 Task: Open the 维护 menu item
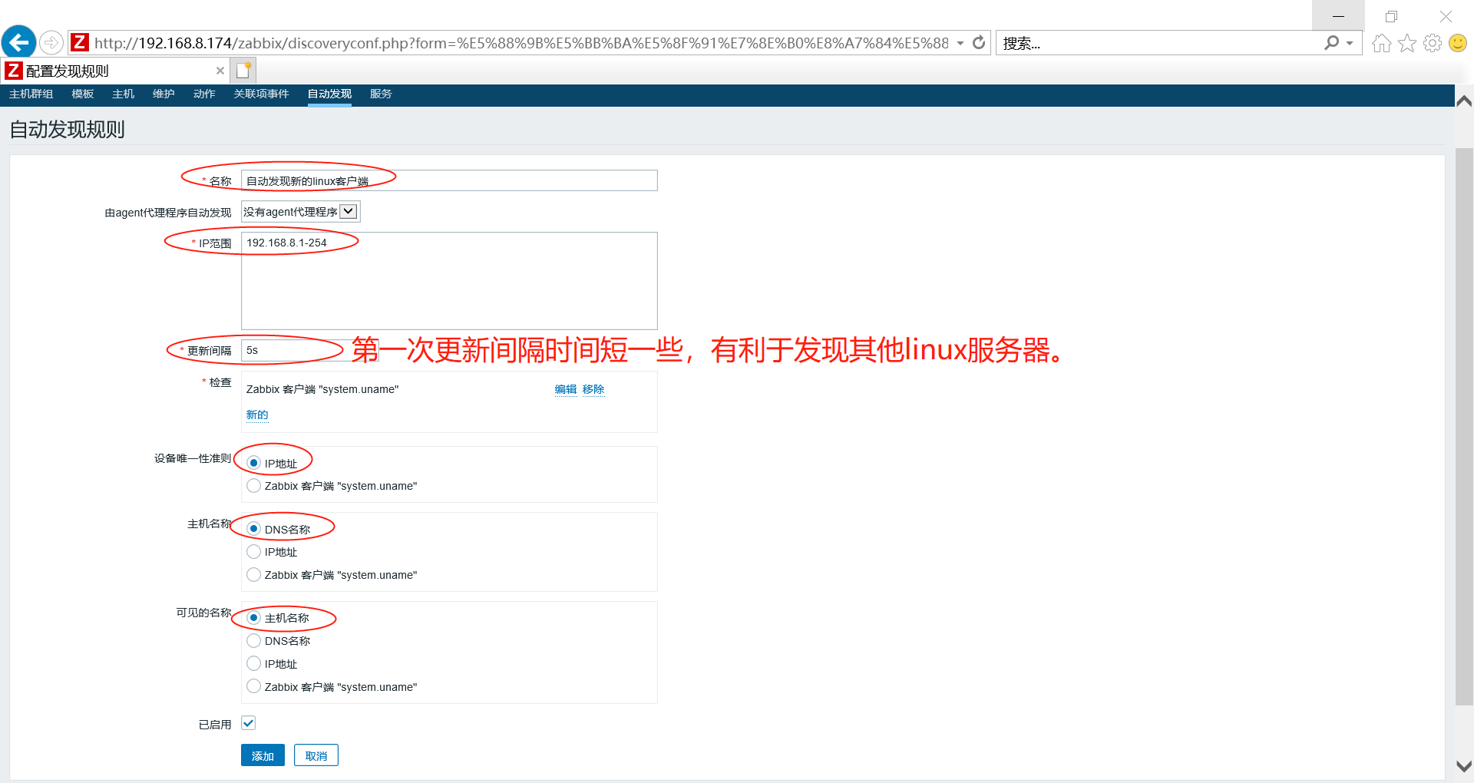pyautogui.click(x=164, y=94)
